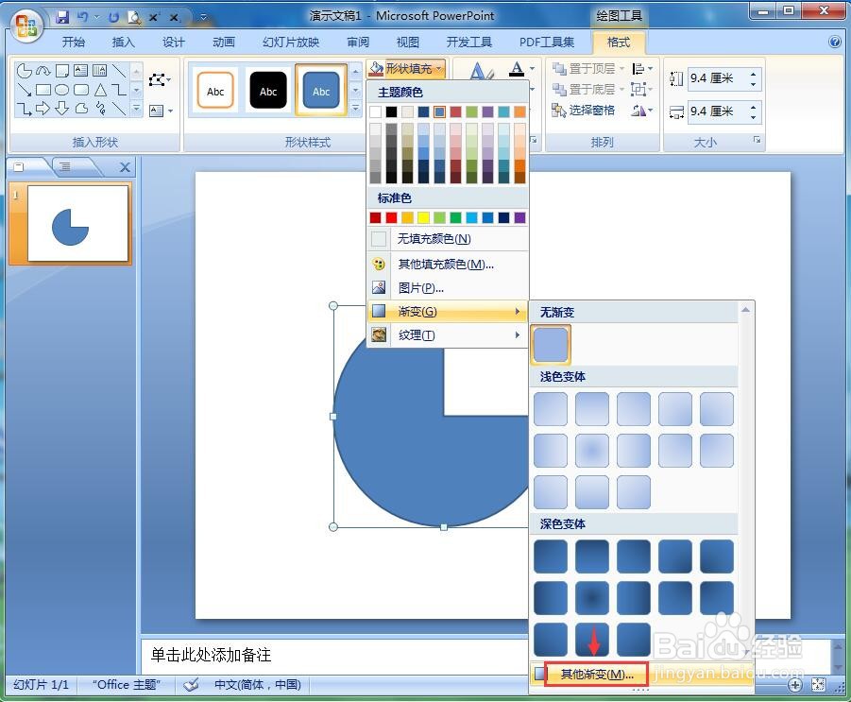Switch to the 插入 tab
This screenshot has height=702, width=851.
coord(123,42)
